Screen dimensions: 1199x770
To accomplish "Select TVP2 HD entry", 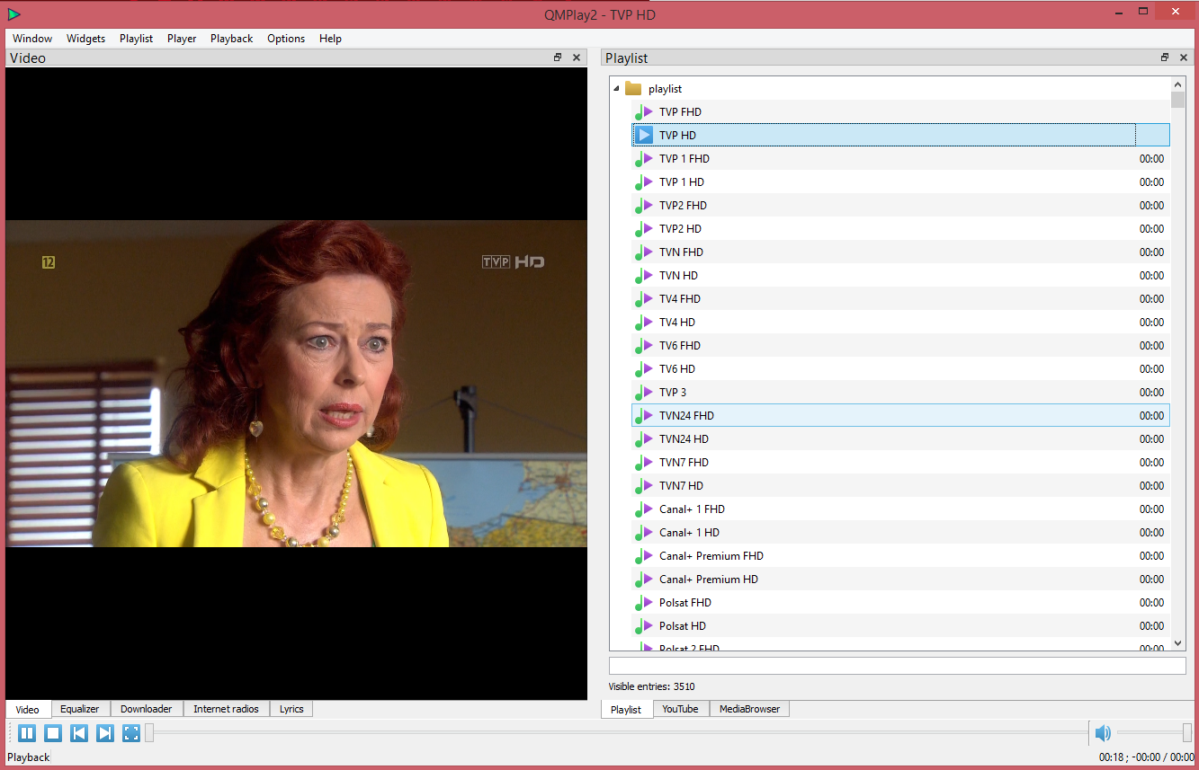I will 901,228.
